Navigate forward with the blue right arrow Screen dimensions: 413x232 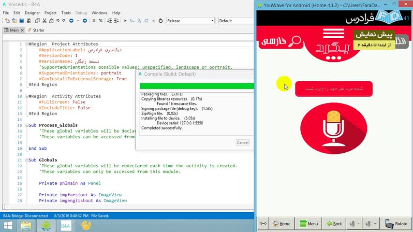coord(85,21)
